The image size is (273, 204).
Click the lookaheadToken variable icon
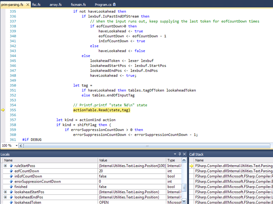[x=11, y=202]
